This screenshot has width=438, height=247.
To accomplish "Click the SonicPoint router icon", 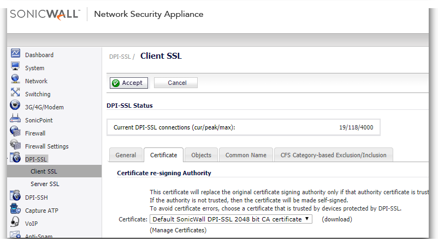I will tap(15, 118).
